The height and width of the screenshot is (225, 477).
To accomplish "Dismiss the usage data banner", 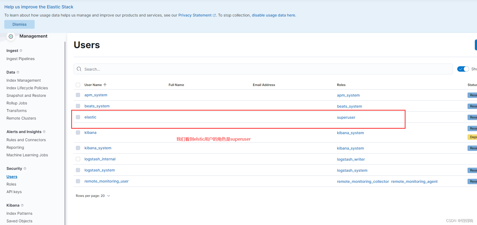I will [x=19, y=24].
